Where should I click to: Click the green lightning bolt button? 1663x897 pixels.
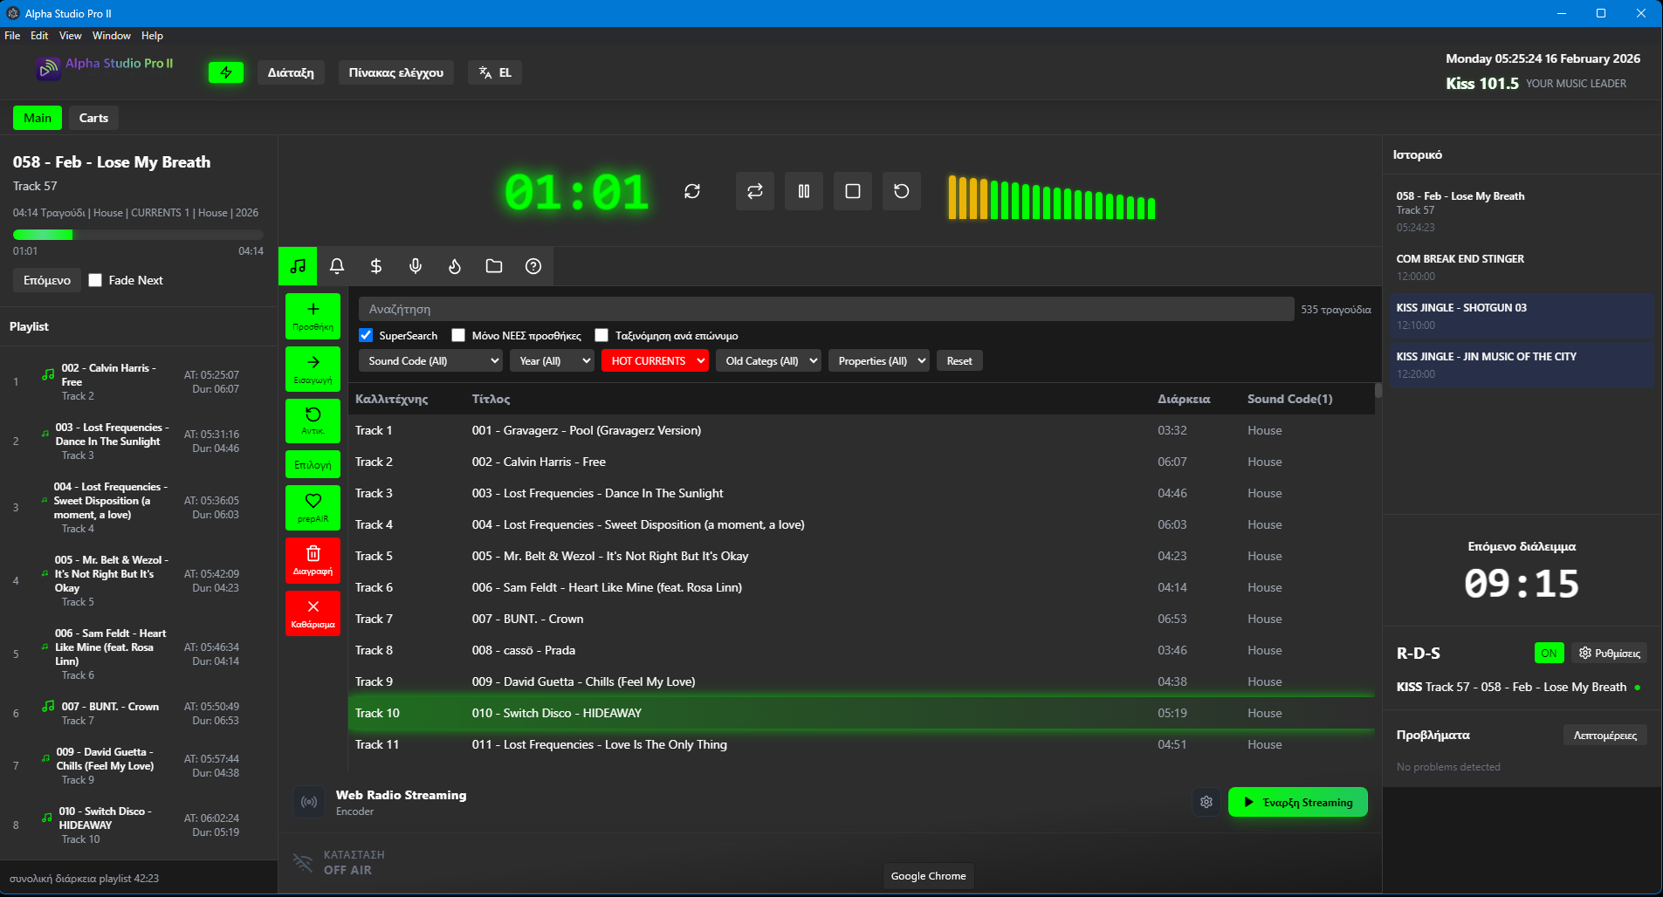(226, 72)
